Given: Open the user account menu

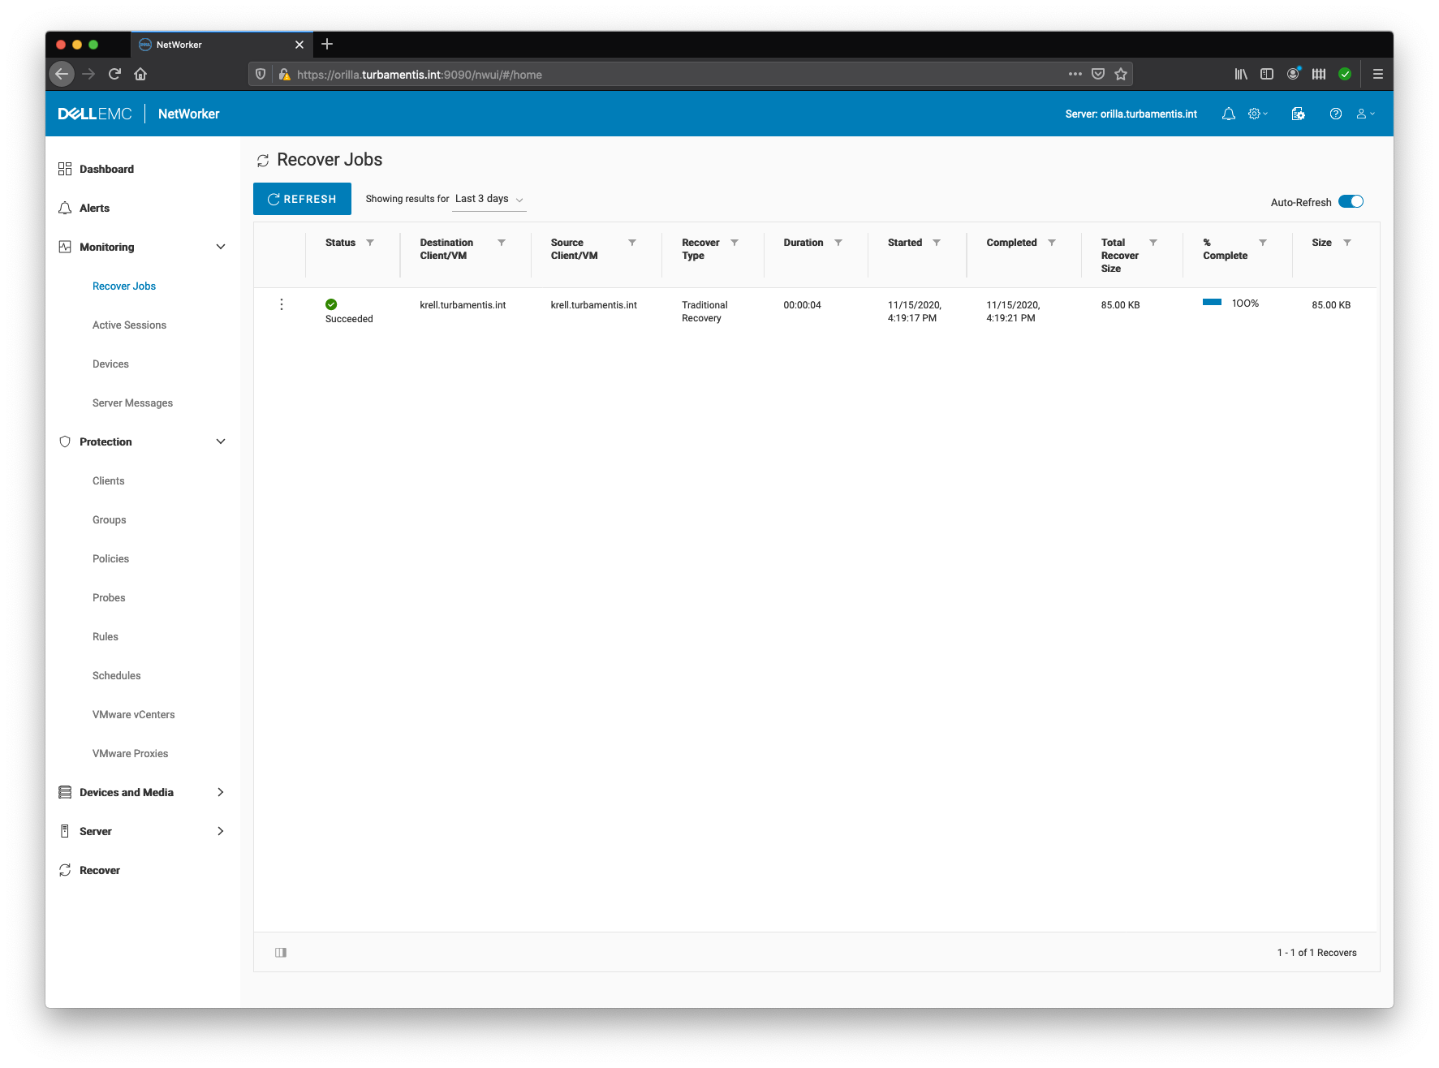Looking at the screenshot, I should pos(1364,114).
